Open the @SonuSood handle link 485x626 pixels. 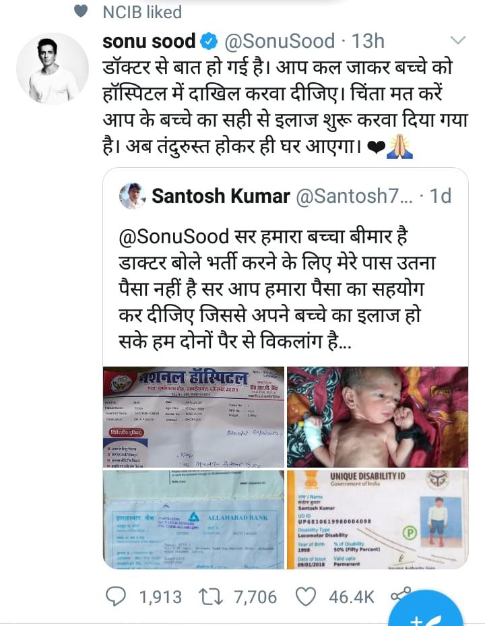pyautogui.click(x=280, y=42)
